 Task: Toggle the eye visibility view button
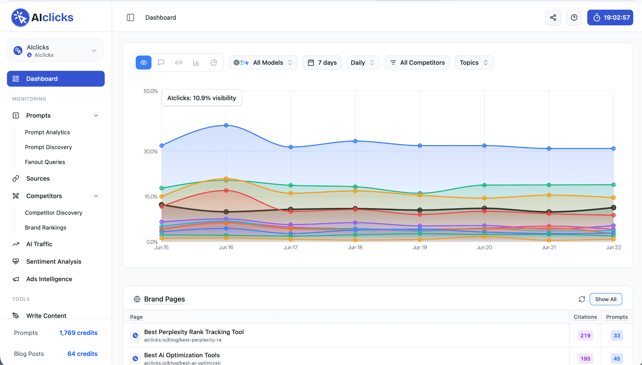[144, 63]
